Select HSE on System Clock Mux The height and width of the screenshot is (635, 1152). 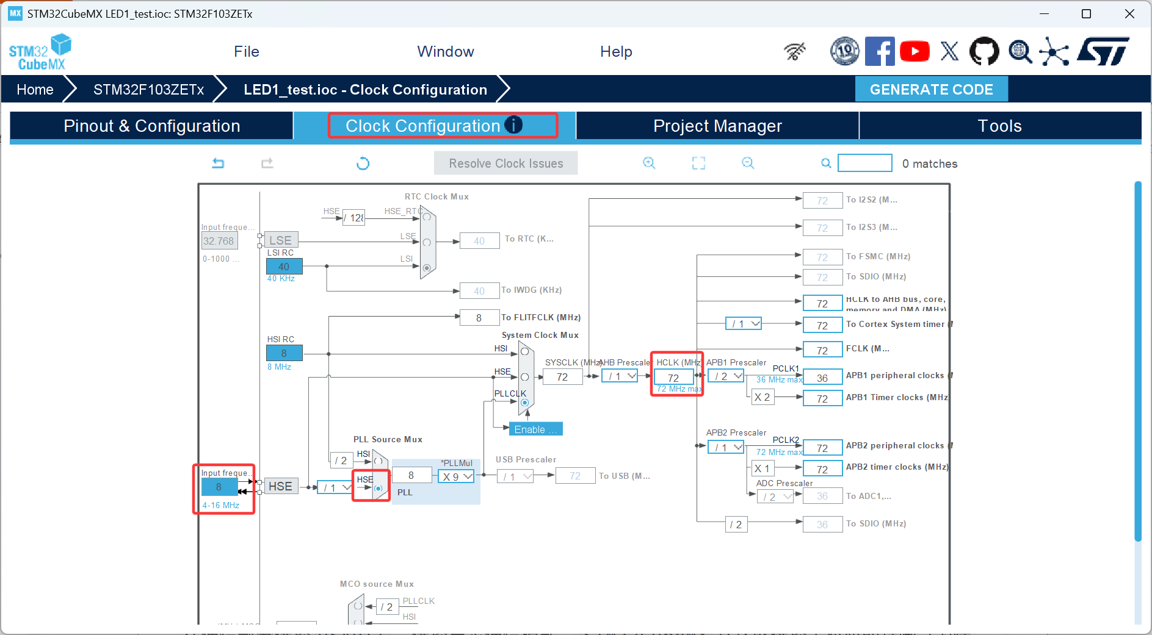click(524, 377)
